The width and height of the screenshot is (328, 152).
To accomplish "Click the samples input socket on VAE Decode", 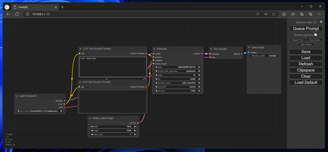I will (210, 54).
